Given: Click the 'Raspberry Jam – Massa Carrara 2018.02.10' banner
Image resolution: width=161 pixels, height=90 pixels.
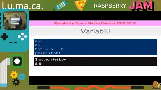Looking at the screenshot, I should coord(95,23).
